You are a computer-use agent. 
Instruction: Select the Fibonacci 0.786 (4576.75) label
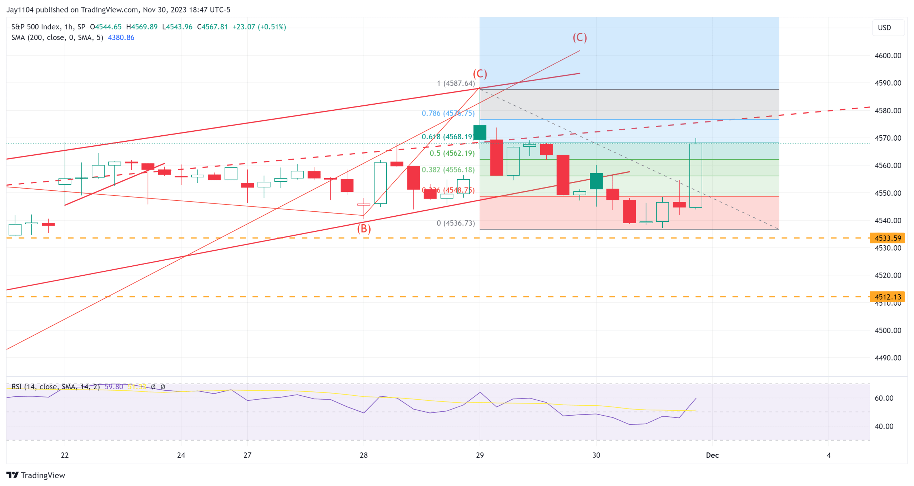tap(448, 113)
